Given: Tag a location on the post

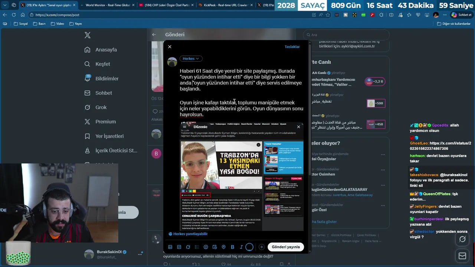Looking at the screenshot, I should point(224,247).
